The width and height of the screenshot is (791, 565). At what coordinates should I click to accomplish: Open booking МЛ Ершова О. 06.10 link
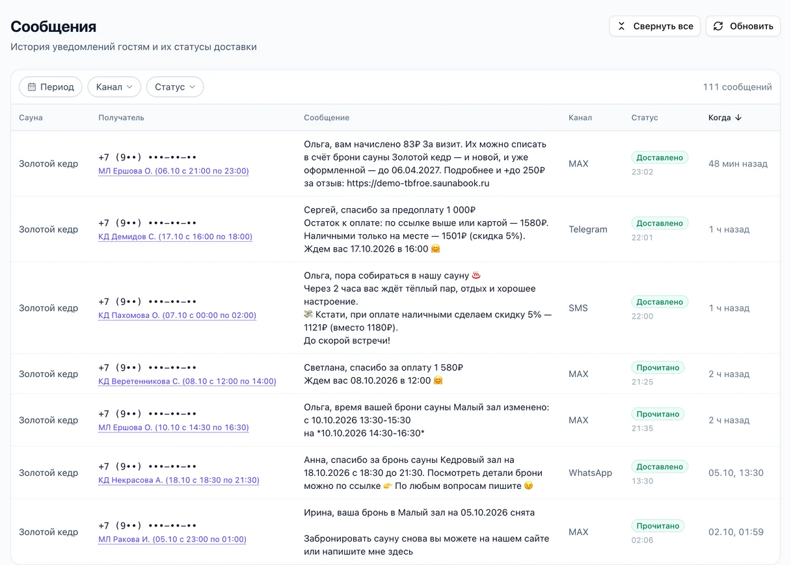click(174, 171)
